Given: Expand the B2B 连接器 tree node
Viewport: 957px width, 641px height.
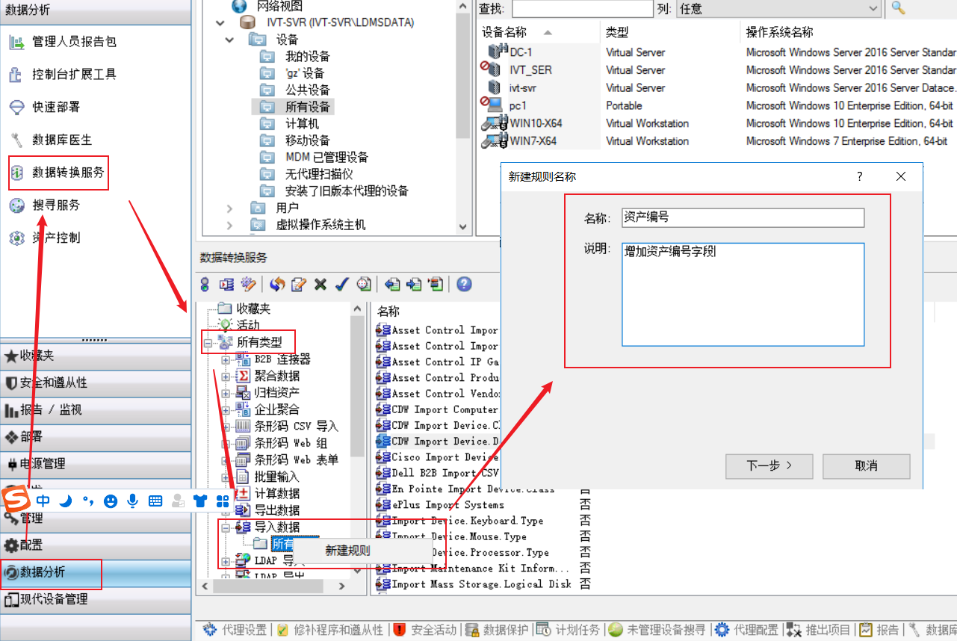Looking at the screenshot, I should click(x=226, y=360).
